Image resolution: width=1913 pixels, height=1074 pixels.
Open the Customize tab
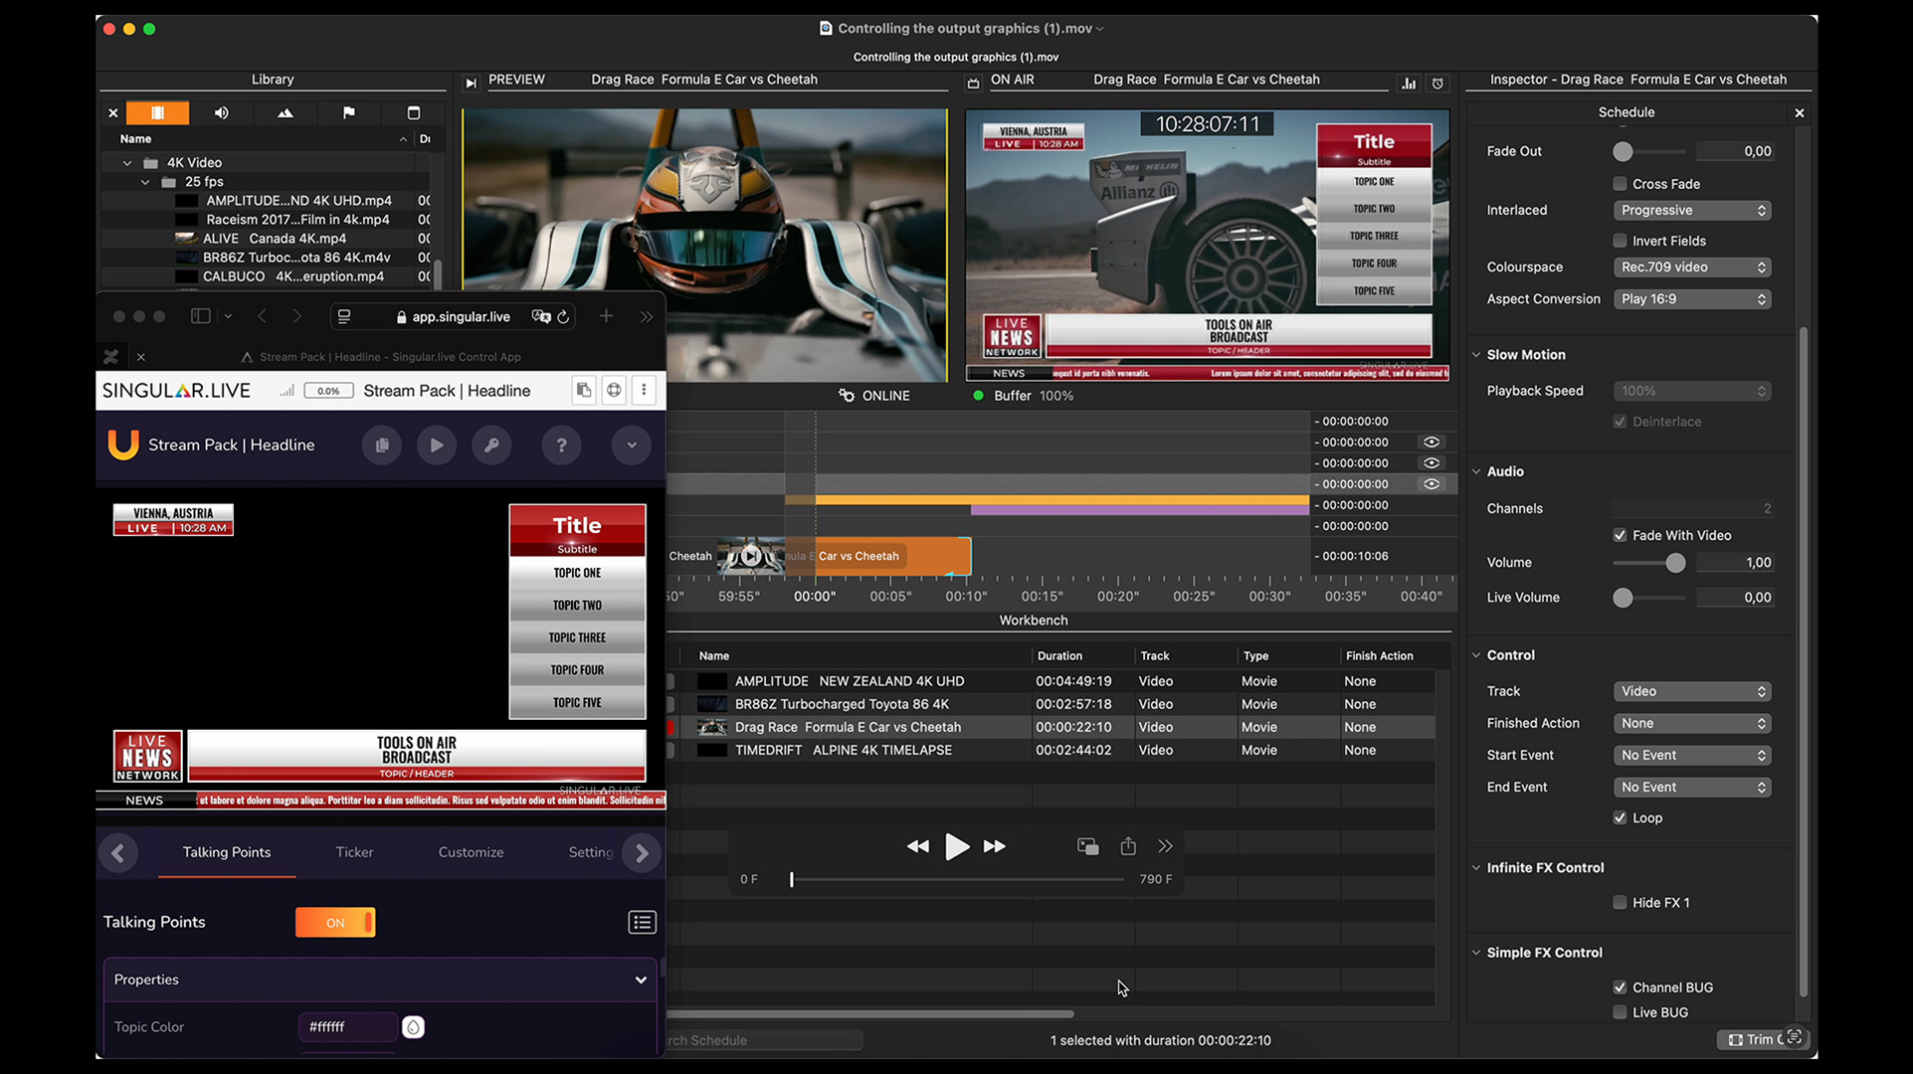(x=471, y=852)
